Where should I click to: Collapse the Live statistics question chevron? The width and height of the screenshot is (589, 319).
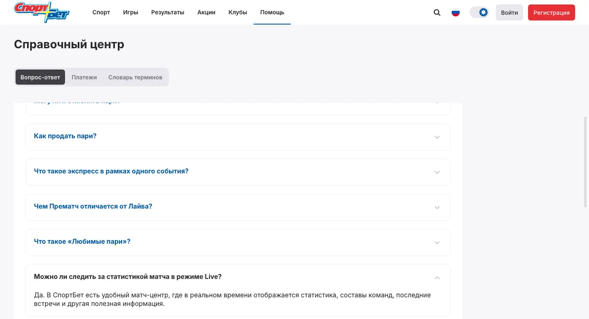click(x=437, y=278)
